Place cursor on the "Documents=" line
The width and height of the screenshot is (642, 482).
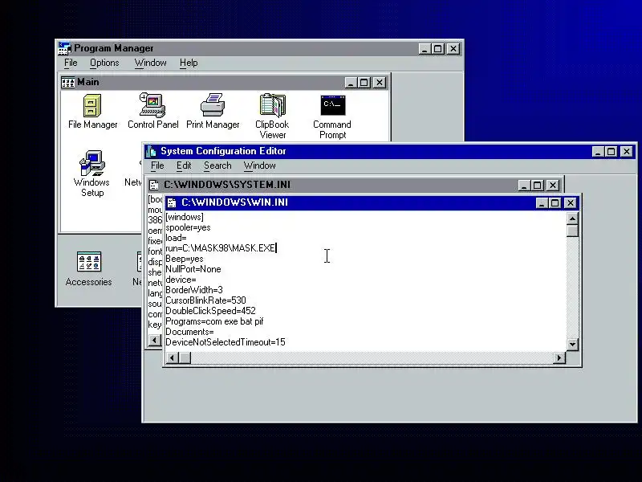tap(189, 332)
